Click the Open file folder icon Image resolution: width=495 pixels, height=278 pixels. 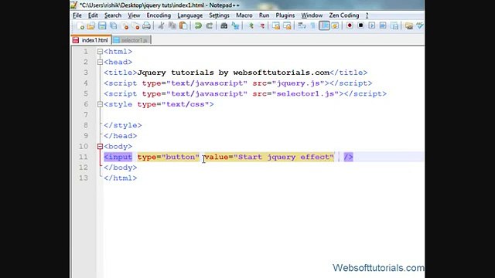click(x=91, y=25)
